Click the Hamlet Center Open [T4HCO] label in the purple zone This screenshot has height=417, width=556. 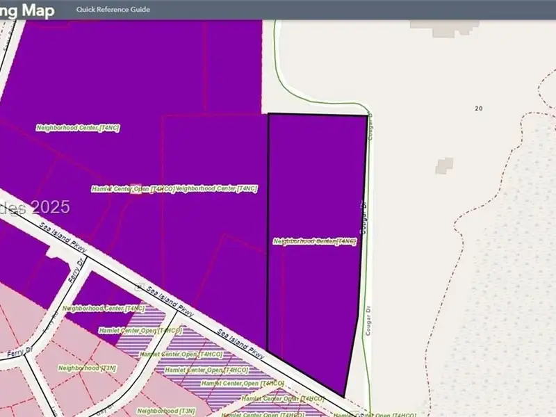pos(132,188)
